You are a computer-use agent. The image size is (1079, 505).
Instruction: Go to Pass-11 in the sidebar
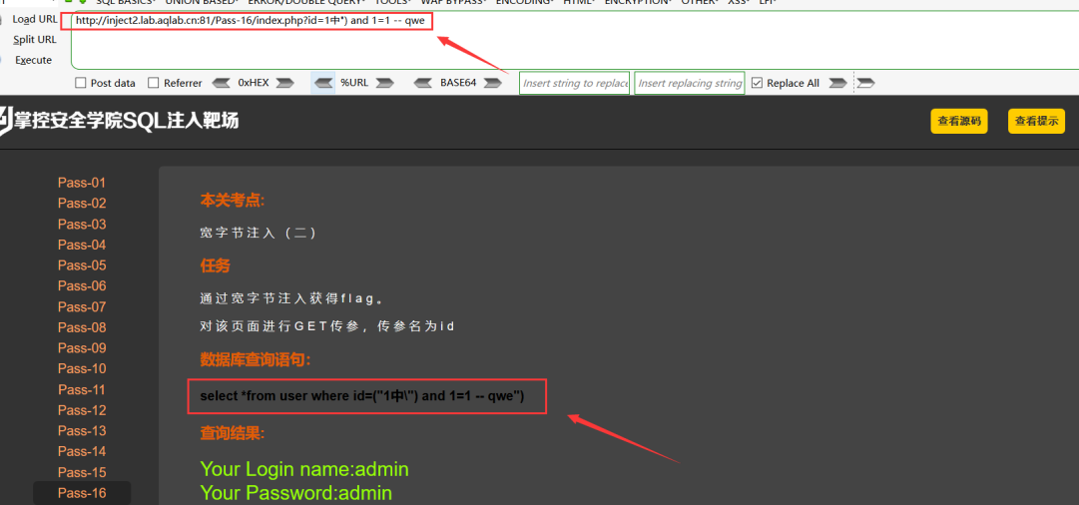(x=82, y=390)
